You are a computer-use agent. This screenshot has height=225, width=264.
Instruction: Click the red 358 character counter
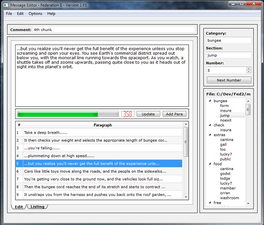128,114
